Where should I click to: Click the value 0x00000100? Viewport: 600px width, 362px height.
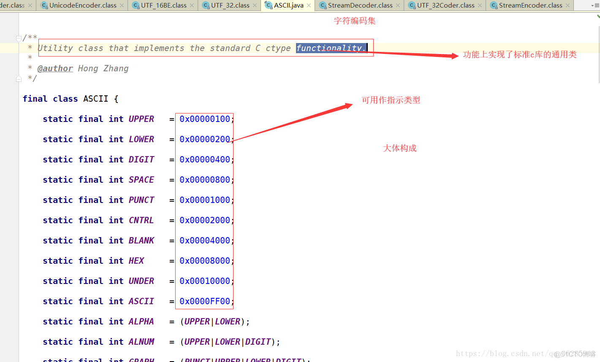[x=205, y=119]
